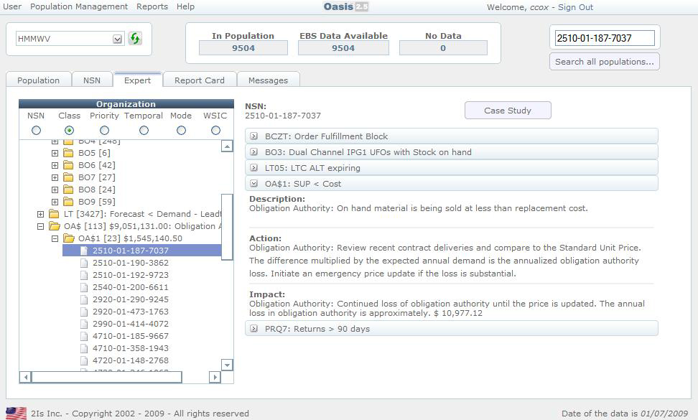Viewport: 698px width, 420px height.
Task: Click the tree horizontal scroll left arrow
Action: (x=25, y=378)
